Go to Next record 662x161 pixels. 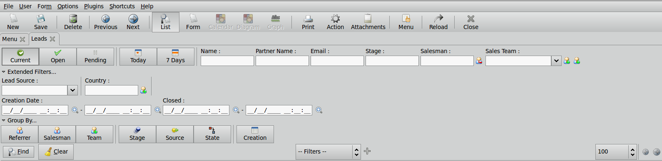pyautogui.click(x=133, y=22)
